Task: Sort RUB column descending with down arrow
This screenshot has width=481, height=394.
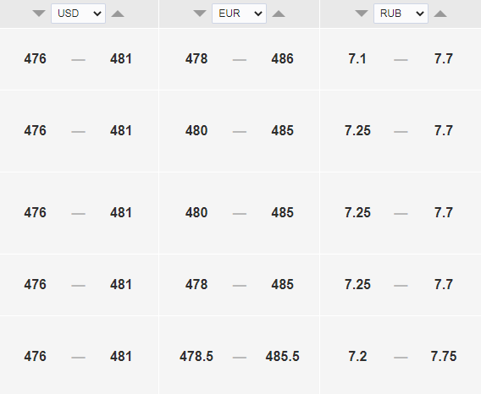Action: tap(362, 14)
